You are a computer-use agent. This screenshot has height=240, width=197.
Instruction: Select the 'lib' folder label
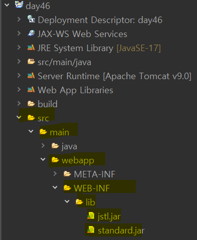point(90,202)
